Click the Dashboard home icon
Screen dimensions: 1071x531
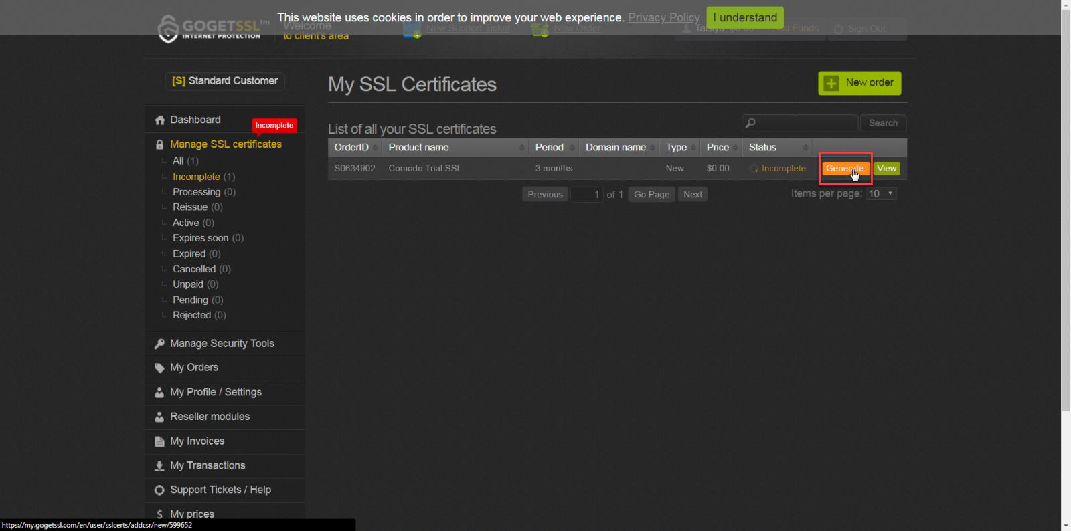click(x=160, y=120)
